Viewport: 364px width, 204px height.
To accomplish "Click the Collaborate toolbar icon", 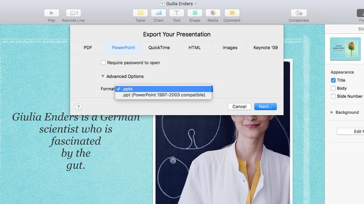I will pyautogui.click(x=298, y=13).
